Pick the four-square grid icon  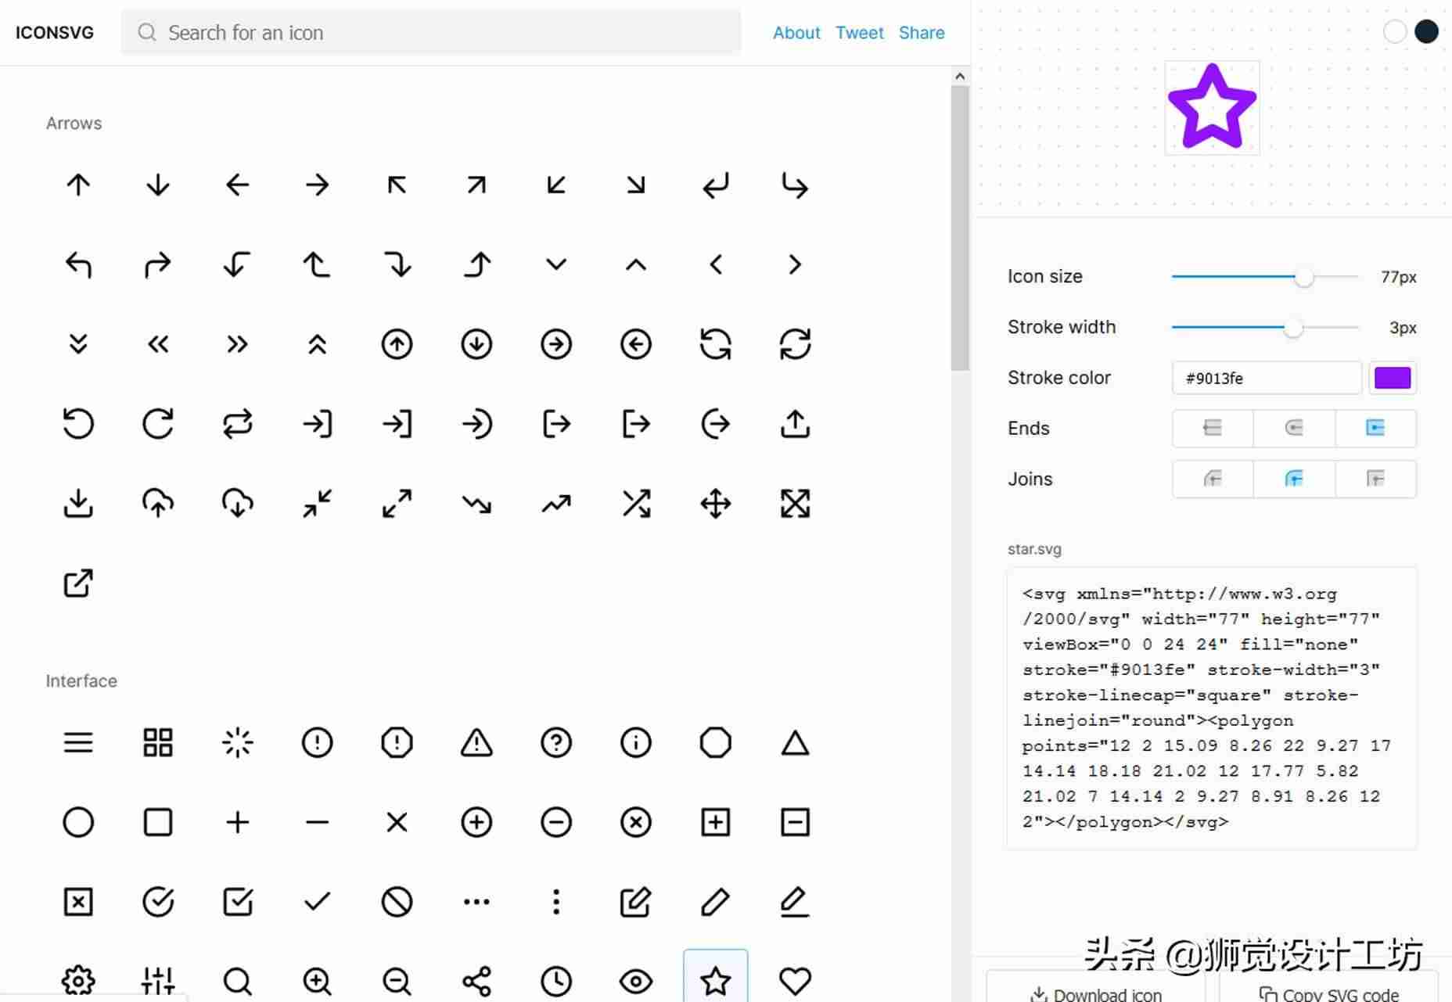click(x=158, y=742)
